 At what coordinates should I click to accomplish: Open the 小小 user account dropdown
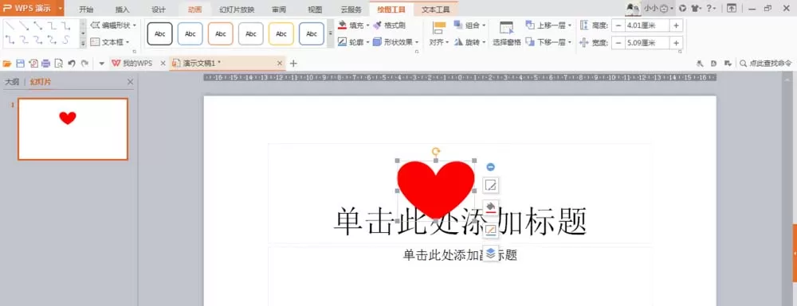(659, 8)
